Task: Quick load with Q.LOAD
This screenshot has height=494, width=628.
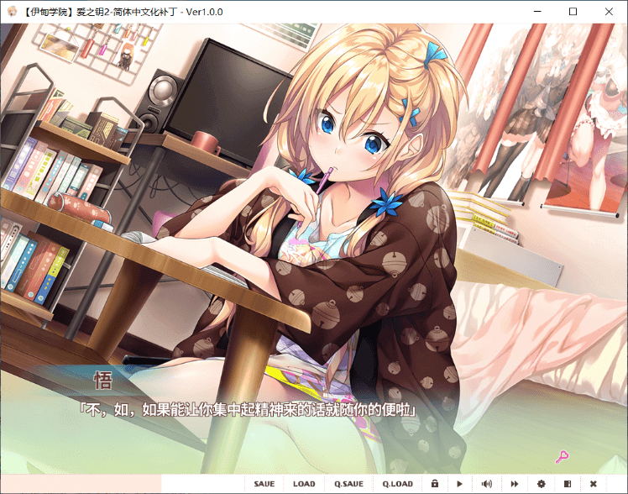Action: coord(397,484)
